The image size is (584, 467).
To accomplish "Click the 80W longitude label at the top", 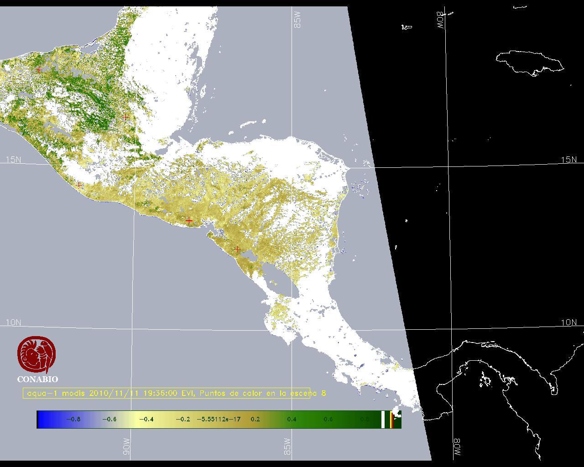I will (x=441, y=20).
